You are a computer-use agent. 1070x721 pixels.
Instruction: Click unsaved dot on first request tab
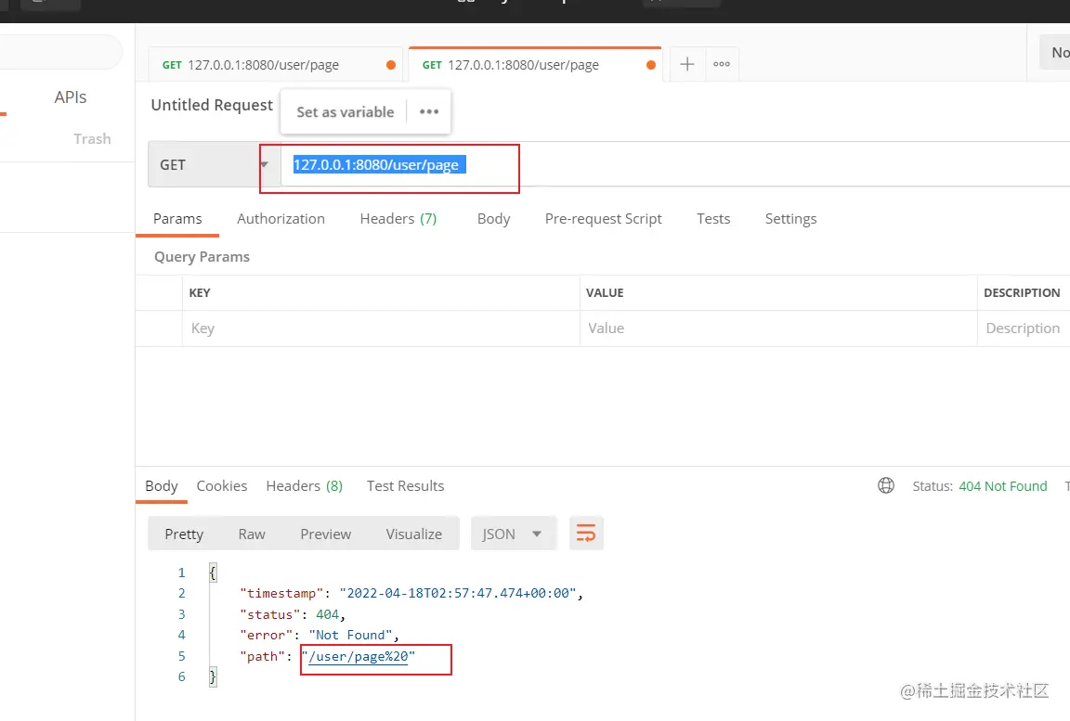pos(391,65)
